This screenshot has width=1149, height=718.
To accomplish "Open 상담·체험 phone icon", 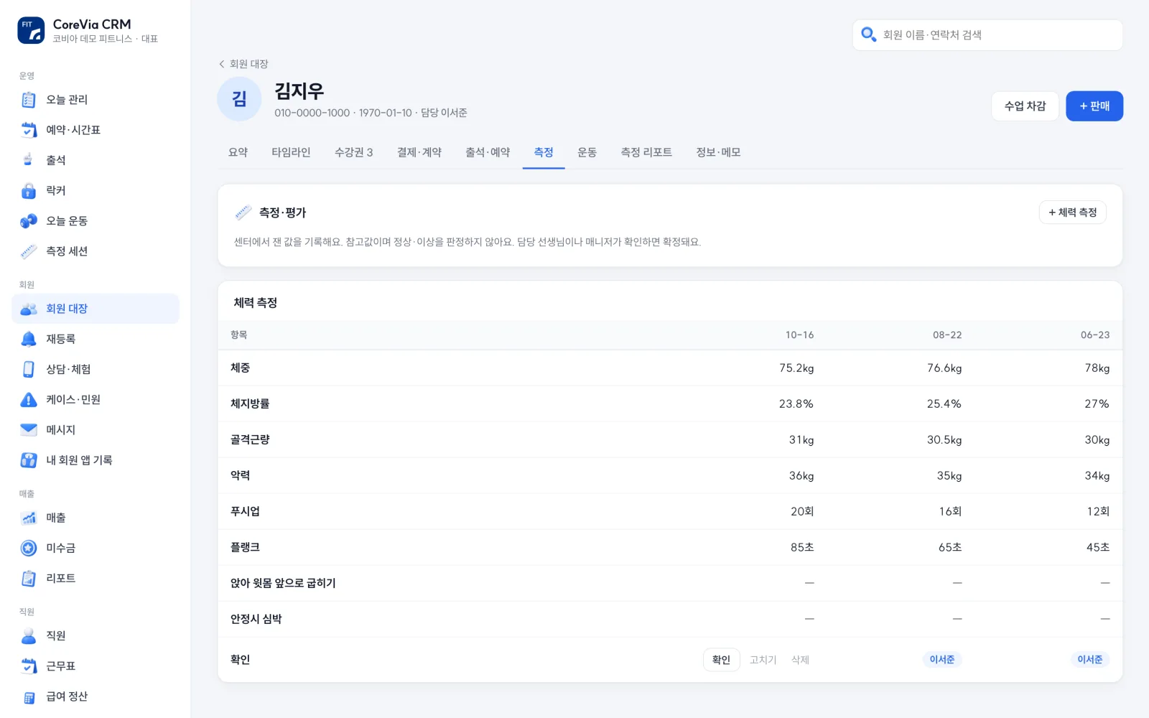I will click(x=29, y=369).
